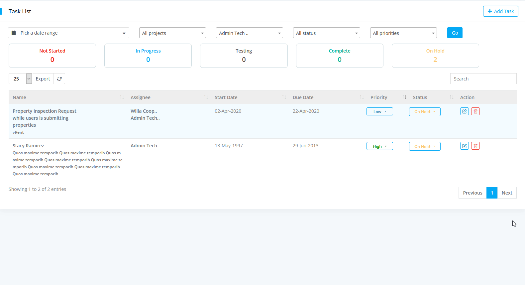
Task: Open the date range picker
Action: [x=68, y=33]
